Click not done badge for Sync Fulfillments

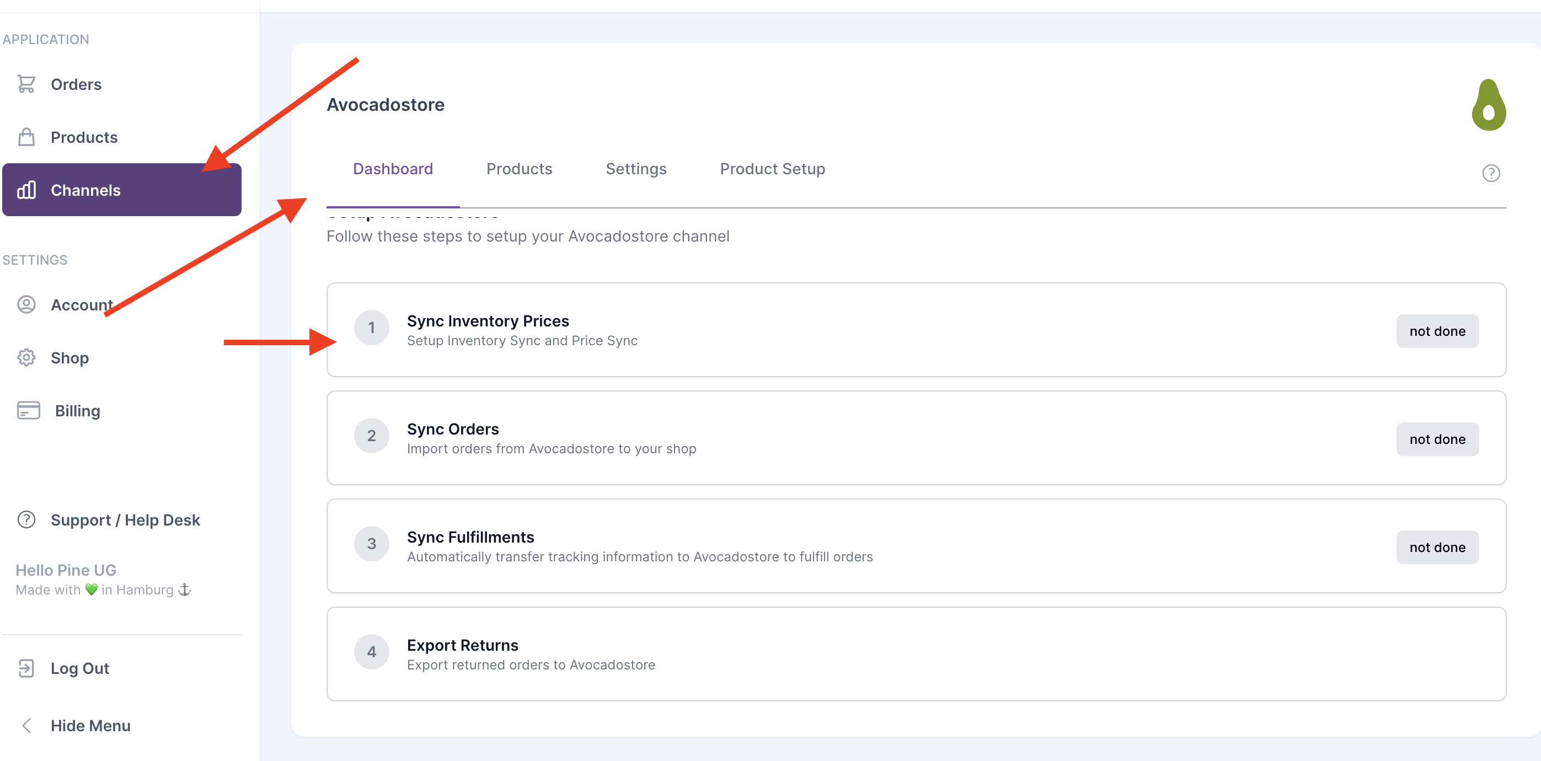1437,547
